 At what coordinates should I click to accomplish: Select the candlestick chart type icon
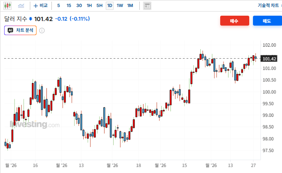coord(7,6)
